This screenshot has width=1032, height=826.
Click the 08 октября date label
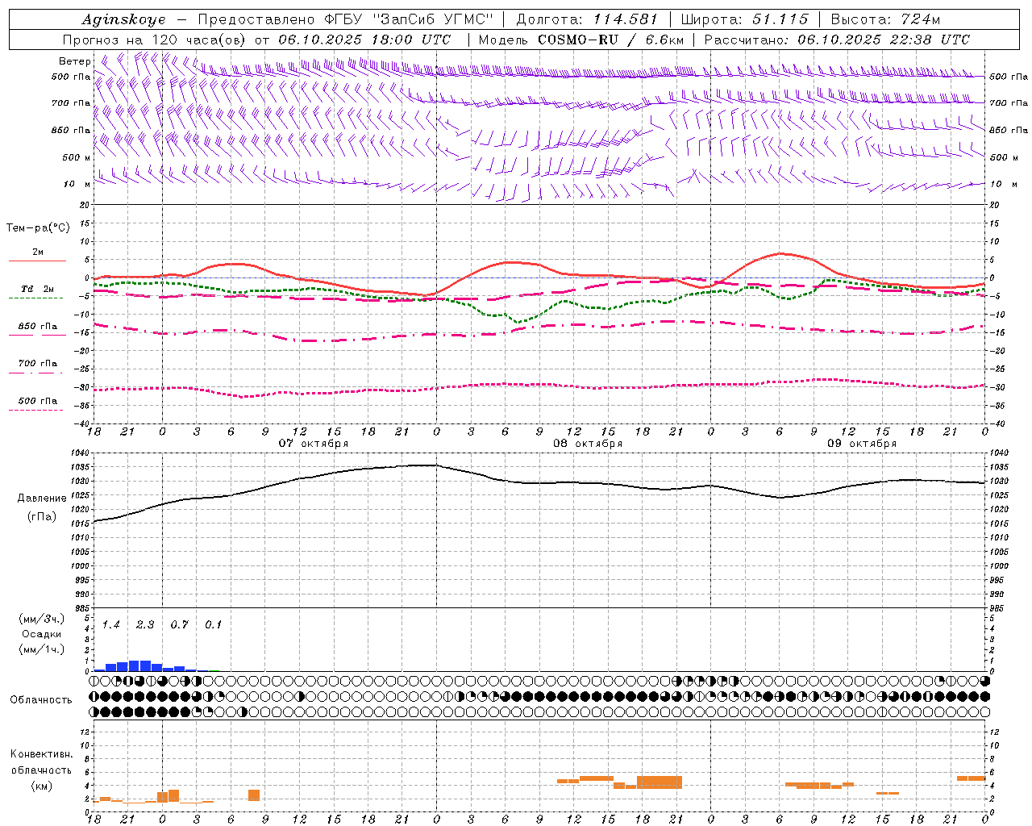click(x=588, y=444)
